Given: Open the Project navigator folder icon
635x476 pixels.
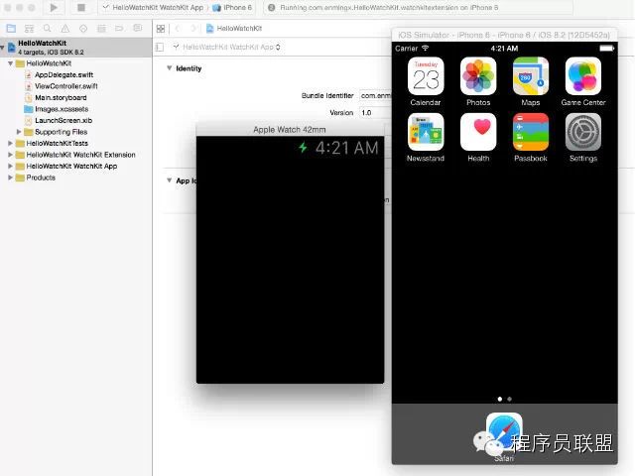Looking at the screenshot, I should click(x=11, y=29).
